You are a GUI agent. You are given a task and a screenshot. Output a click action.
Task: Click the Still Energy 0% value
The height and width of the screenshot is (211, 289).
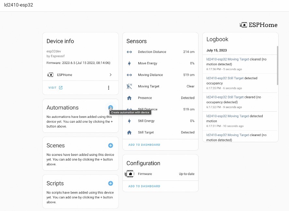[192, 121]
